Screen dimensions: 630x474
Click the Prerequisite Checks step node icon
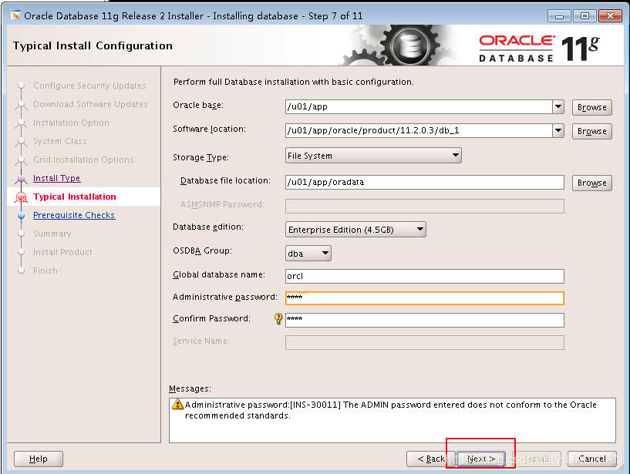[22, 216]
